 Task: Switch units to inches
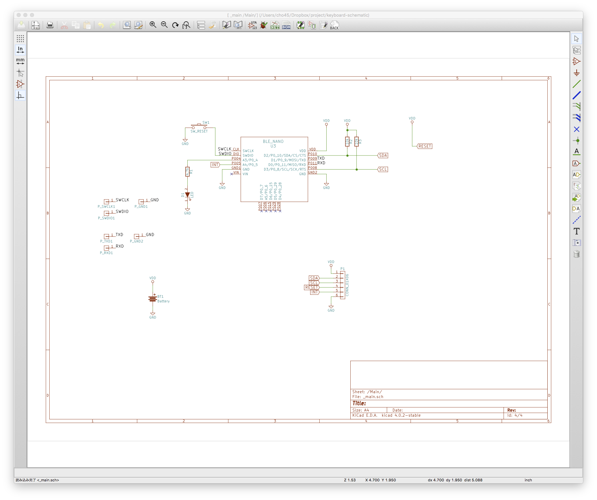pos(20,50)
